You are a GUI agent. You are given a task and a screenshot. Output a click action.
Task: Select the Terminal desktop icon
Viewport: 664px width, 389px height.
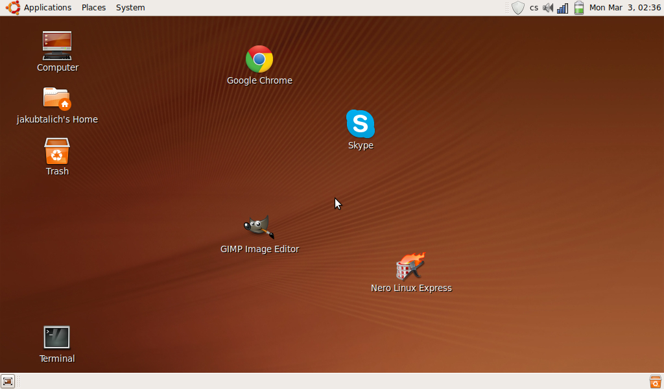57,337
